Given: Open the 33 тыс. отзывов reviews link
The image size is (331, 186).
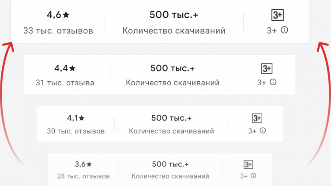Looking at the screenshot, I should point(58,31).
